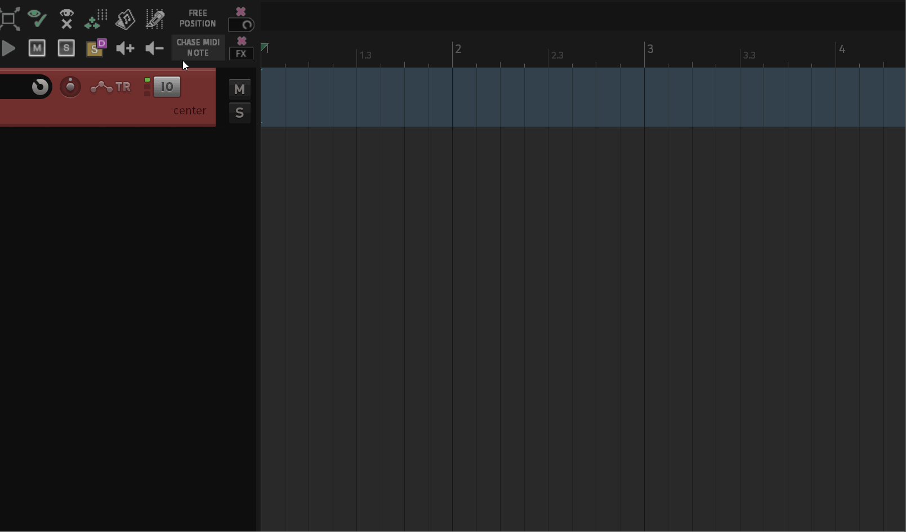The height and width of the screenshot is (532, 906).
Task: Click the green eye with checkmark icon
Action: click(37, 19)
